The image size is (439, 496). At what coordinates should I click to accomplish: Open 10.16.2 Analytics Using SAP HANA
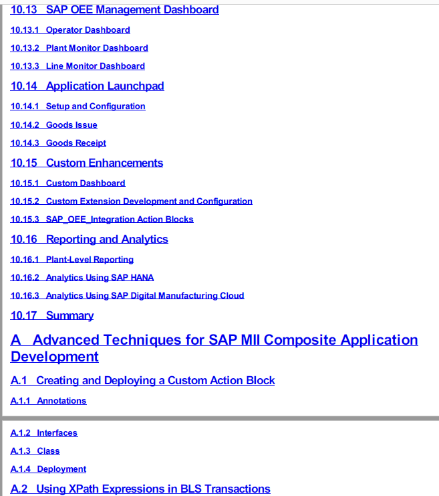[x=82, y=277]
